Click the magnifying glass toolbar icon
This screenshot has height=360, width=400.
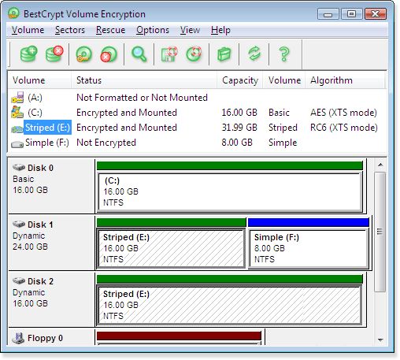139,54
